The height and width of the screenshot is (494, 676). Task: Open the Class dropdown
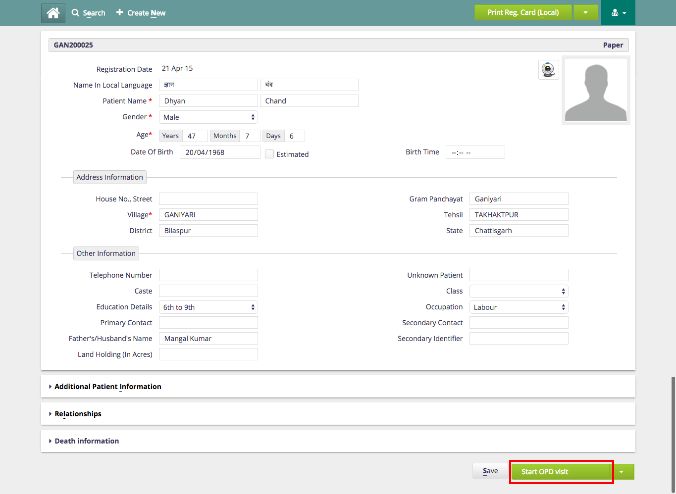[519, 291]
